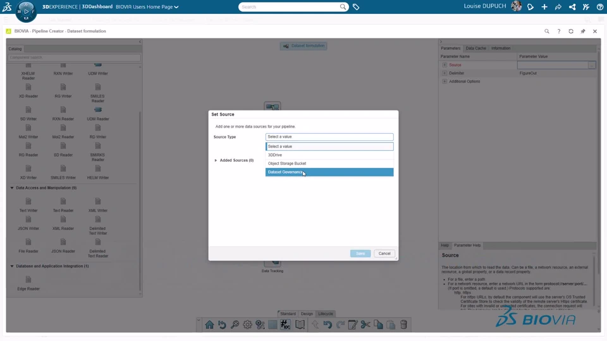607x341 pixels.
Task: Choose Dataset Governance from the list
Action: (x=329, y=172)
